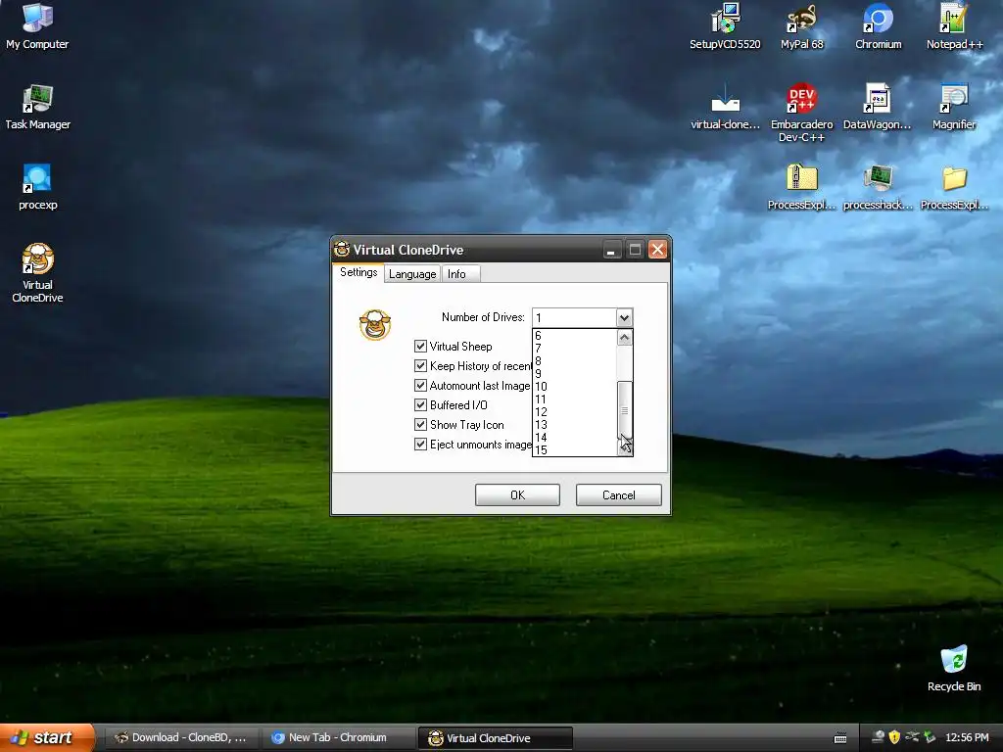Collapse Number of Drives dropdown arrow
Viewport: 1003px width, 752px height.
624,317
